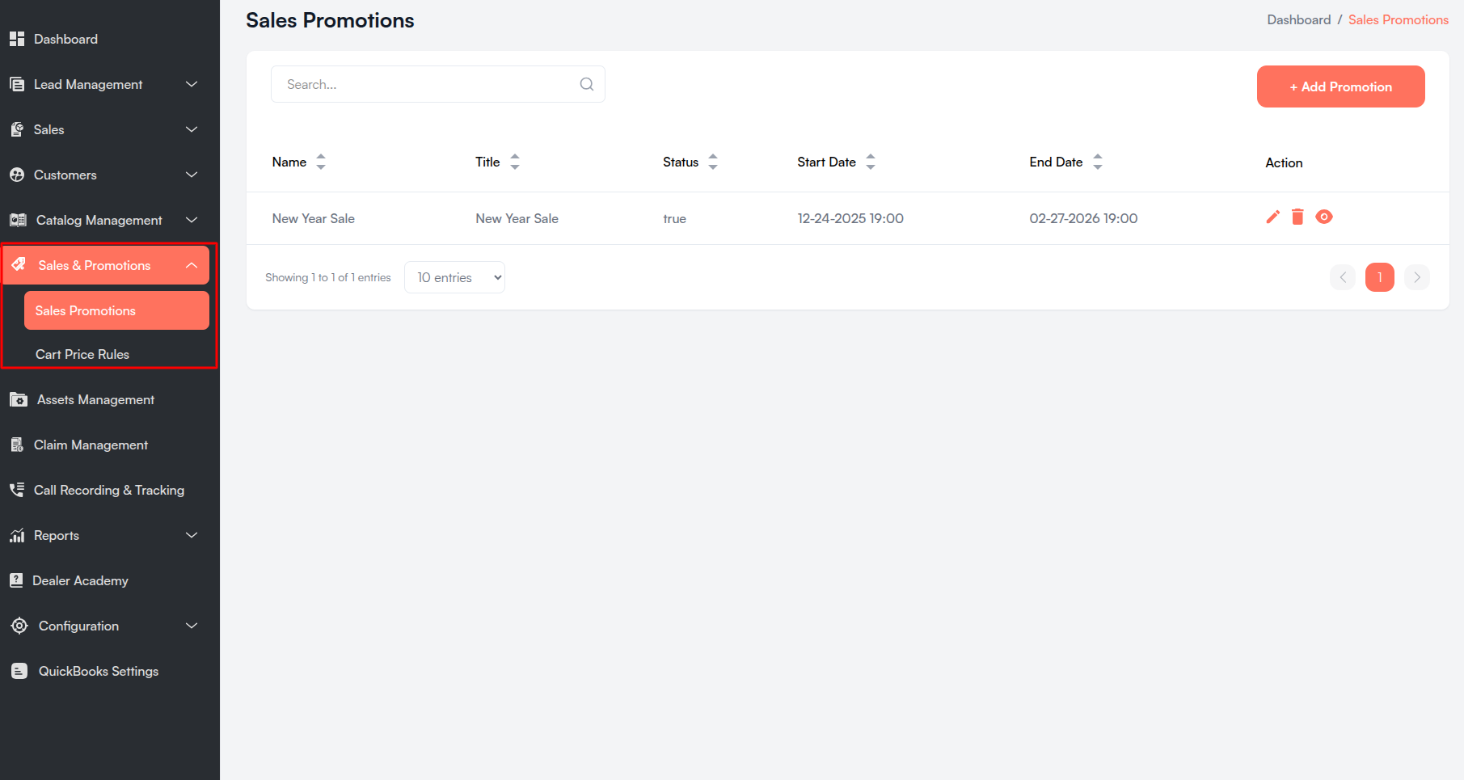Click the Configuration gear icon
Viewport: 1464px width, 780px height.
point(19,626)
